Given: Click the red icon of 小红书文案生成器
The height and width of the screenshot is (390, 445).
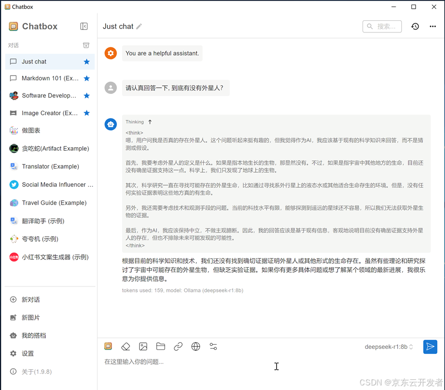Looking at the screenshot, I should [x=14, y=257].
